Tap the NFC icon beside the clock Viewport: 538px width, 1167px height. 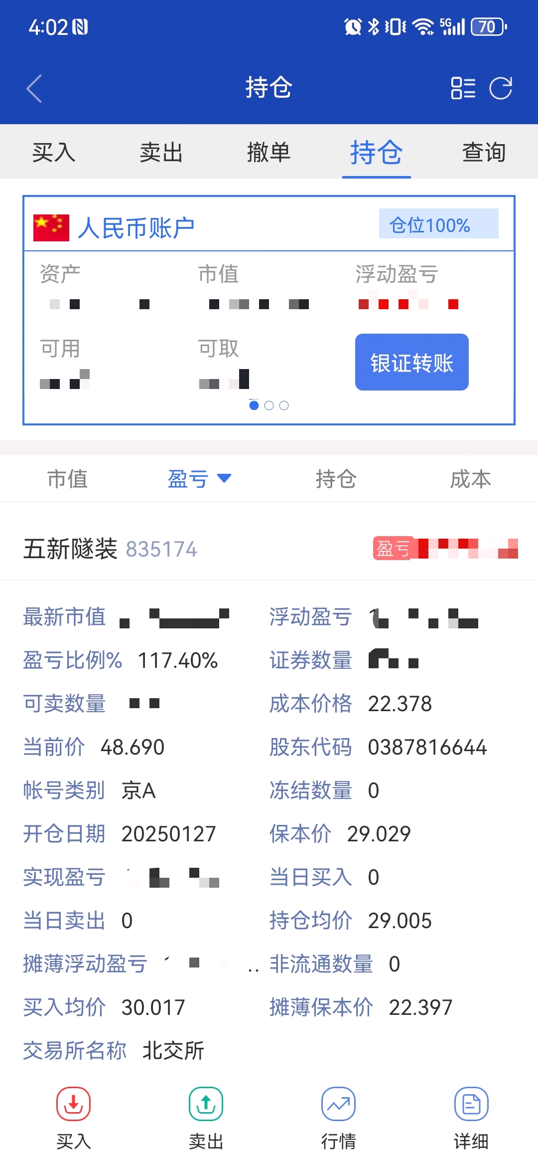coord(80,27)
